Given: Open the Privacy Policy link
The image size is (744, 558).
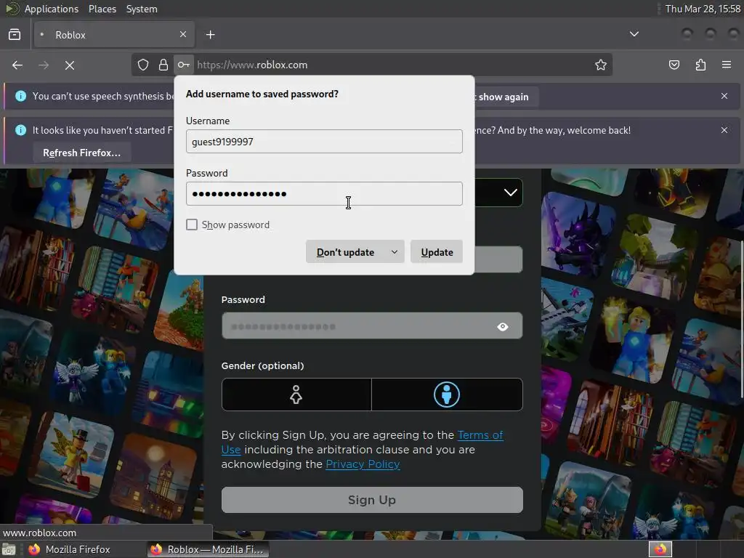Looking at the screenshot, I should (363, 464).
